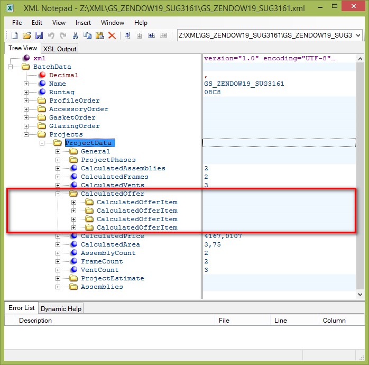Click the Line column header
This screenshot has width=369, height=365.
(294, 320)
